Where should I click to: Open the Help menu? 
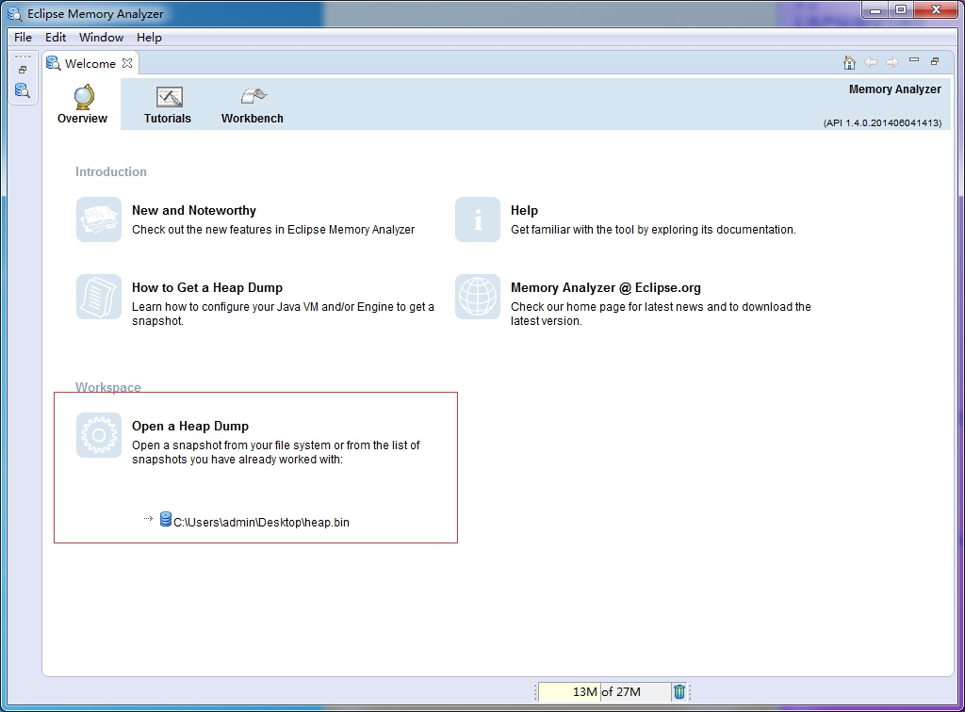click(x=149, y=37)
